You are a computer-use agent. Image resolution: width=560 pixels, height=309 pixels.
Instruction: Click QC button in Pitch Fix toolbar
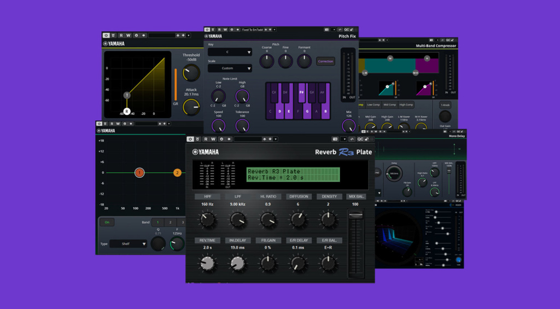(x=346, y=30)
